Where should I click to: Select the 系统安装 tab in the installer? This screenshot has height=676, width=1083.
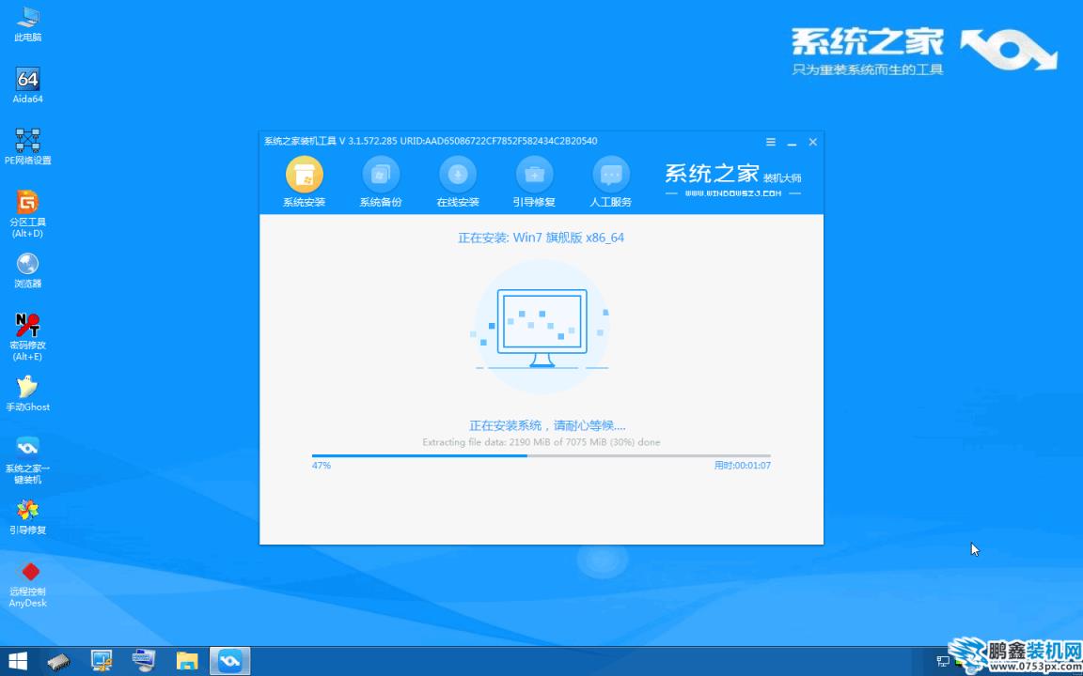[304, 182]
